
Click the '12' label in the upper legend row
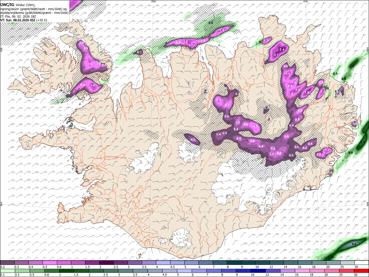tap(271, 267)
